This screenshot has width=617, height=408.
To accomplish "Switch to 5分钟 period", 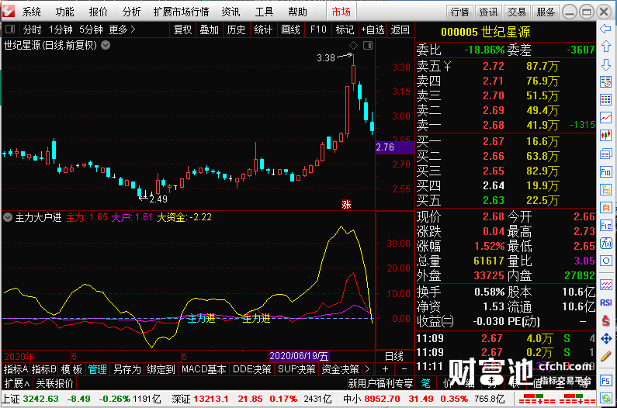I will click(91, 29).
